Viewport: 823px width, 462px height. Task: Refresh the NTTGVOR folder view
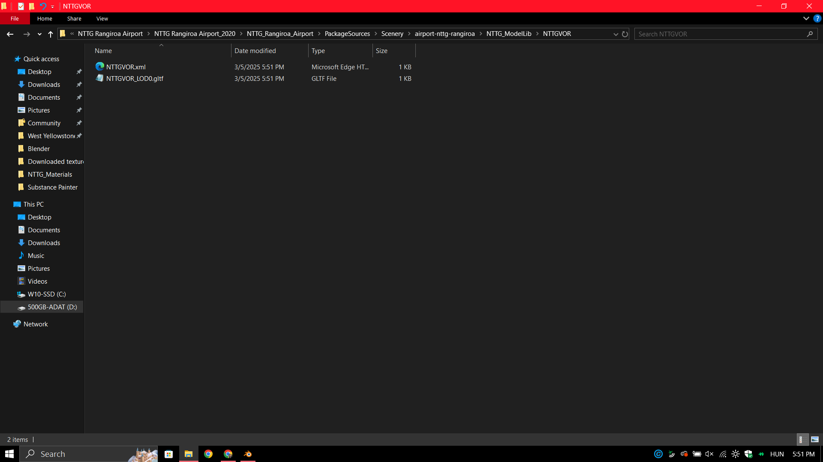pyautogui.click(x=625, y=34)
